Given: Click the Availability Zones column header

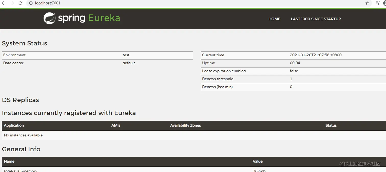Looking at the screenshot, I should [x=186, y=125].
